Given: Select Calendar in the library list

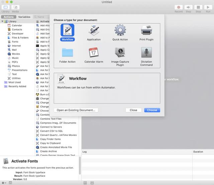Looking at the screenshot, I should pos(17,25).
